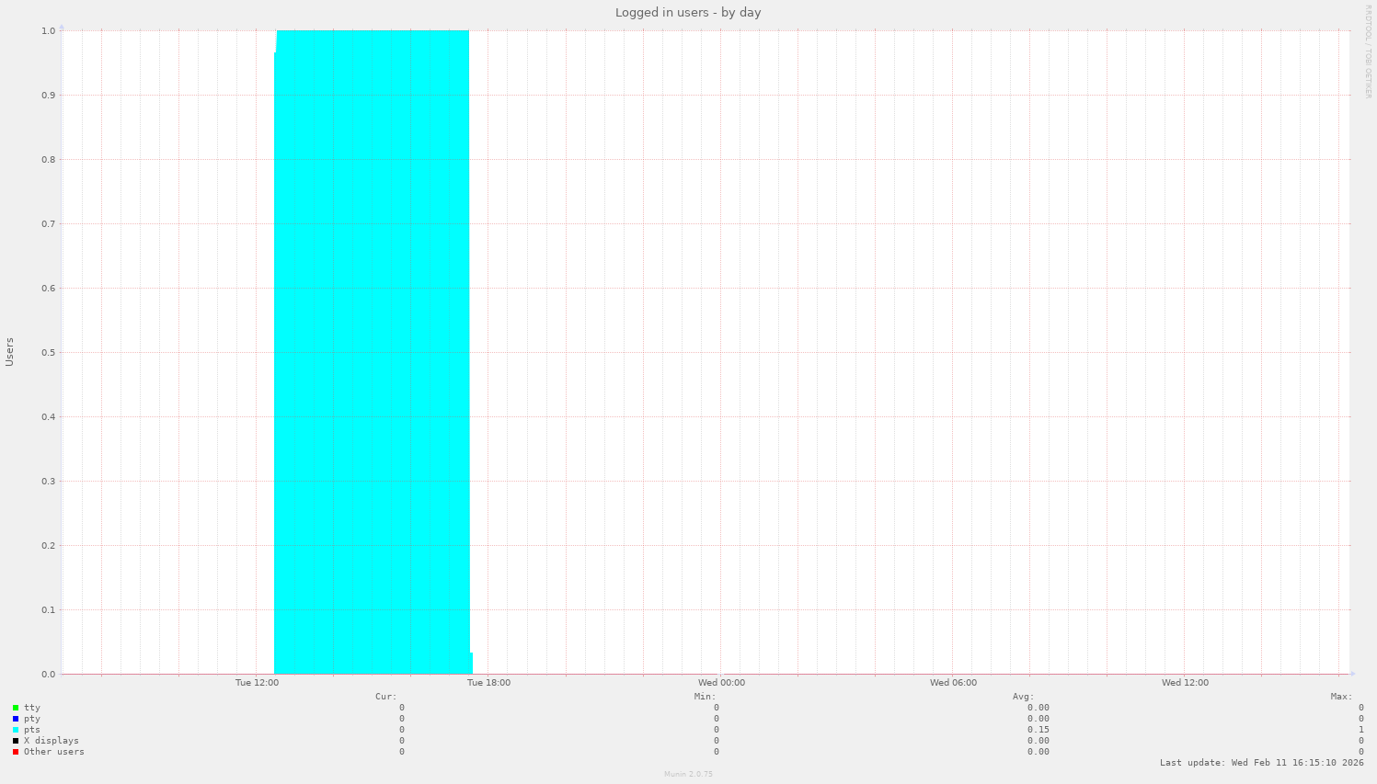Click the 'Avg:' column header

[1023, 697]
